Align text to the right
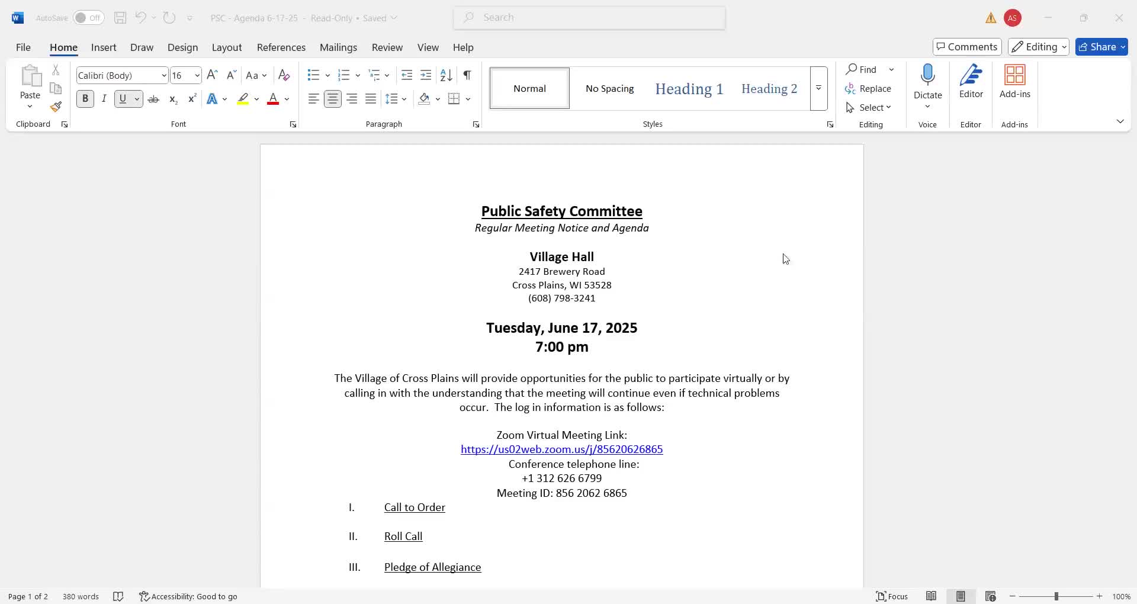Screen dimensions: 1137x604 [352, 99]
